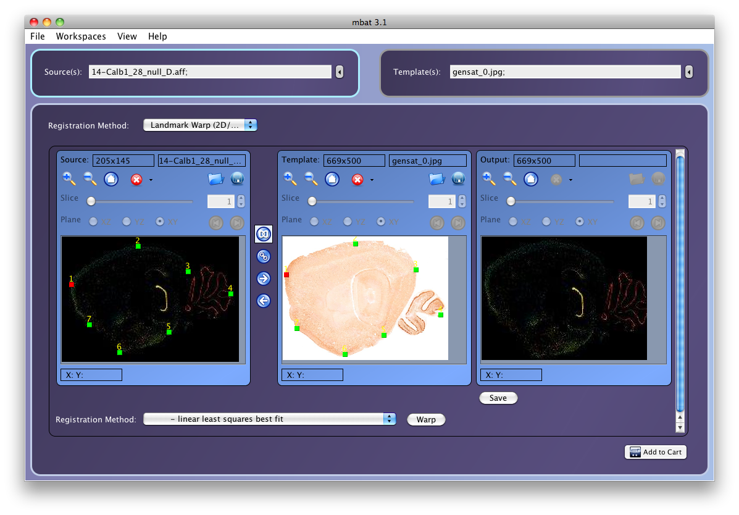The image size is (739, 515).
Task: Click the link chain icon between panels
Action: pos(264,256)
